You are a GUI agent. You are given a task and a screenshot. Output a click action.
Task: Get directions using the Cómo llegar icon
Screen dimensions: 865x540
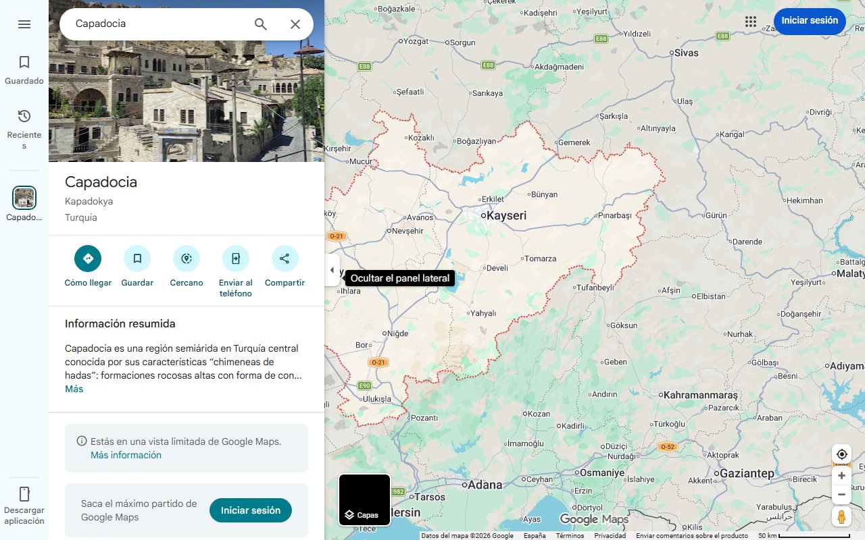87,259
